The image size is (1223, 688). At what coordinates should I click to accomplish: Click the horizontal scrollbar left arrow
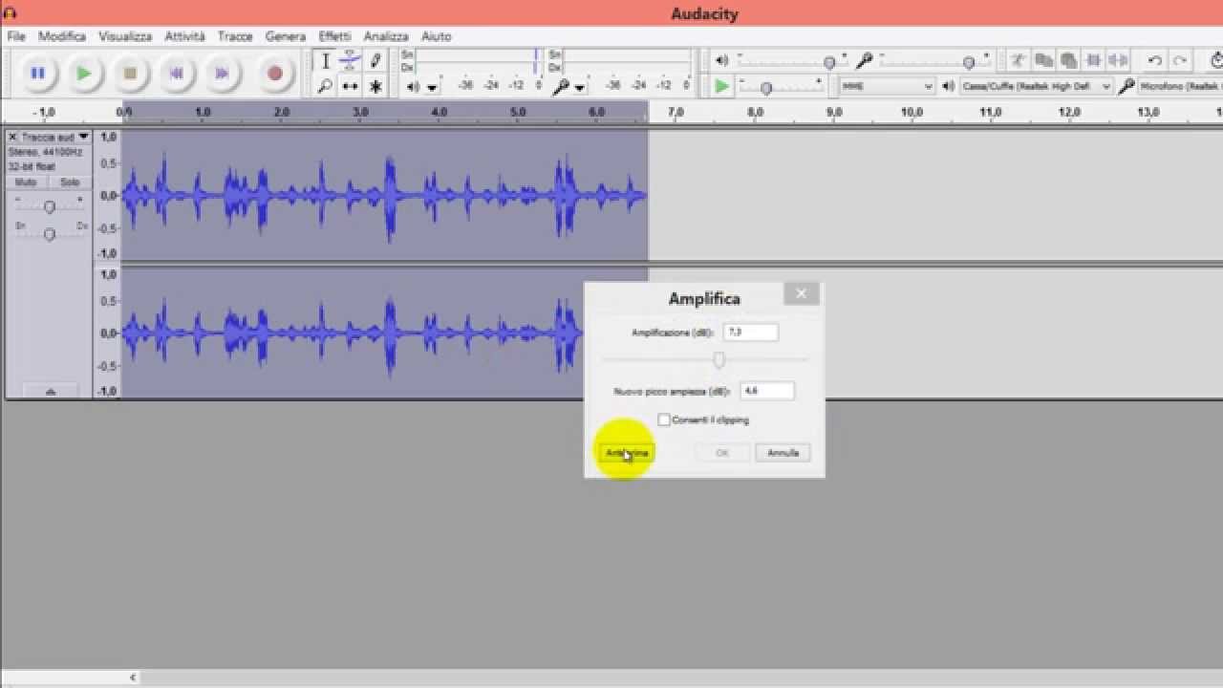pyautogui.click(x=133, y=677)
